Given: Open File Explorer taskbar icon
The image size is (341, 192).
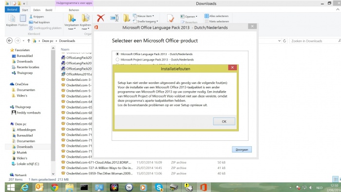Looking at the screenshot, I should pos(69,188).
